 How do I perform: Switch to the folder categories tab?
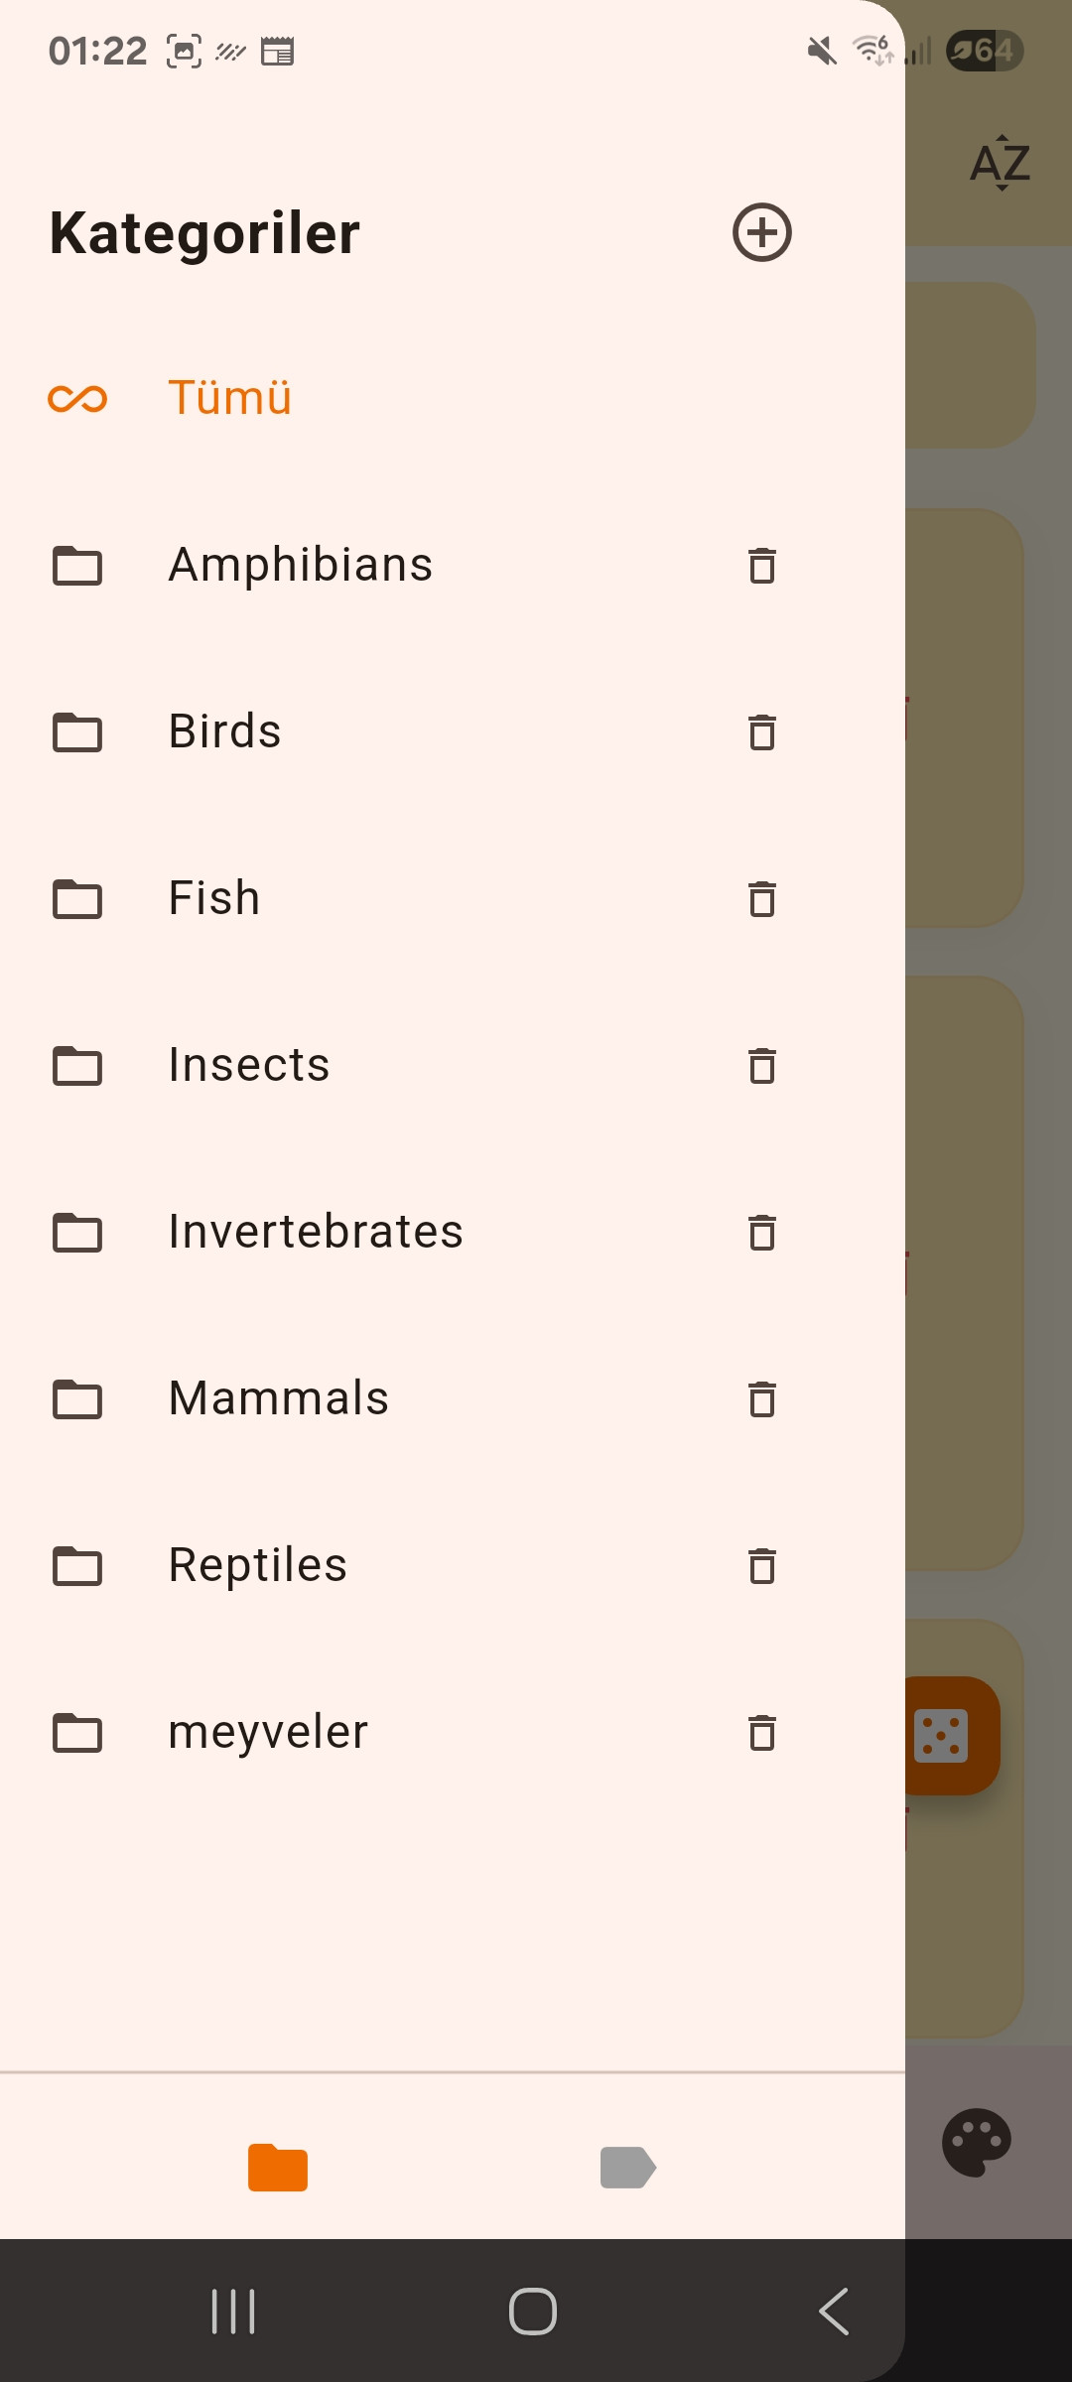(x=278, y=2167)
